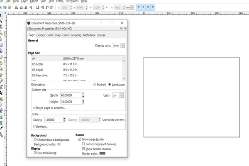This screenshot has height=166, width=249.
Task: Click Flip vertical toolbar icon
Action: (x=31, y=7)
